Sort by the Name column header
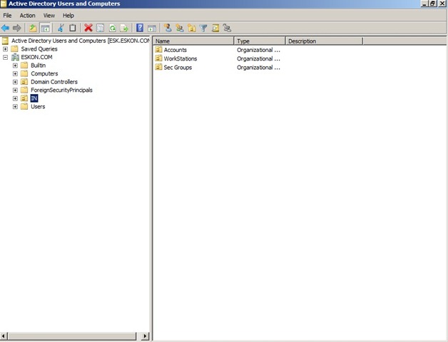 click(x=193, y=41)
